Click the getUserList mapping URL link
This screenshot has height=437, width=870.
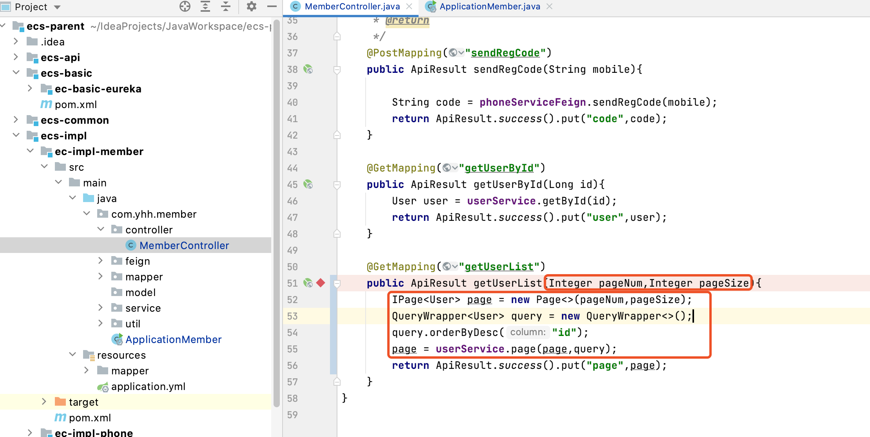tap(499, 267)
